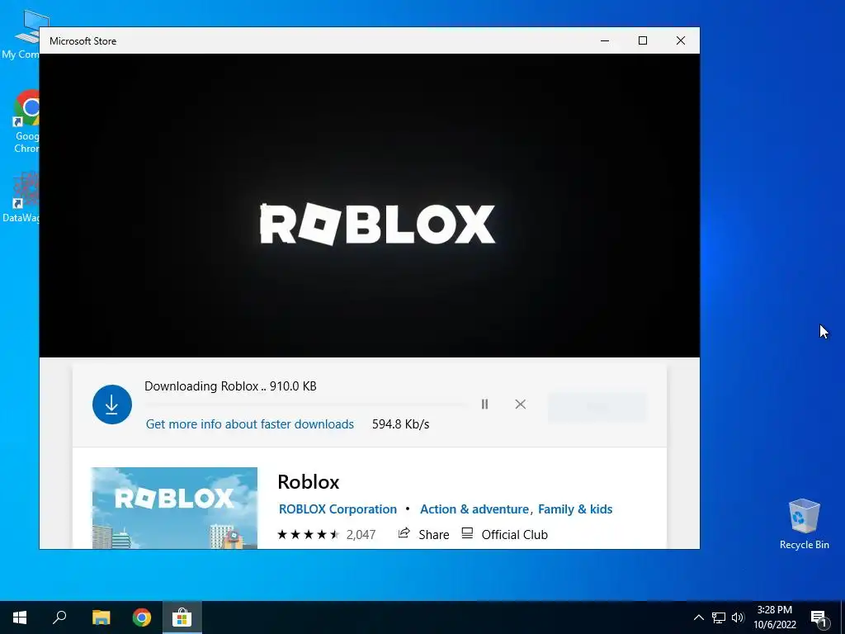Image resolution: width=845 pixels, height=634 pixels.
Task: Open 'Get more info about faster downloads' link
Action: click(249, 424)
